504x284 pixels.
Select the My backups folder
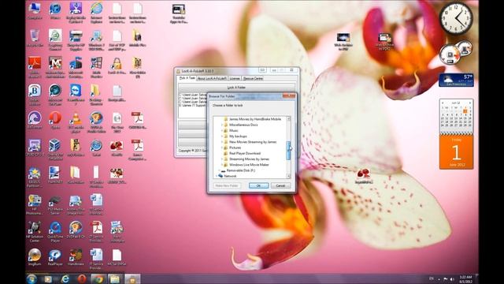point(238,136)
